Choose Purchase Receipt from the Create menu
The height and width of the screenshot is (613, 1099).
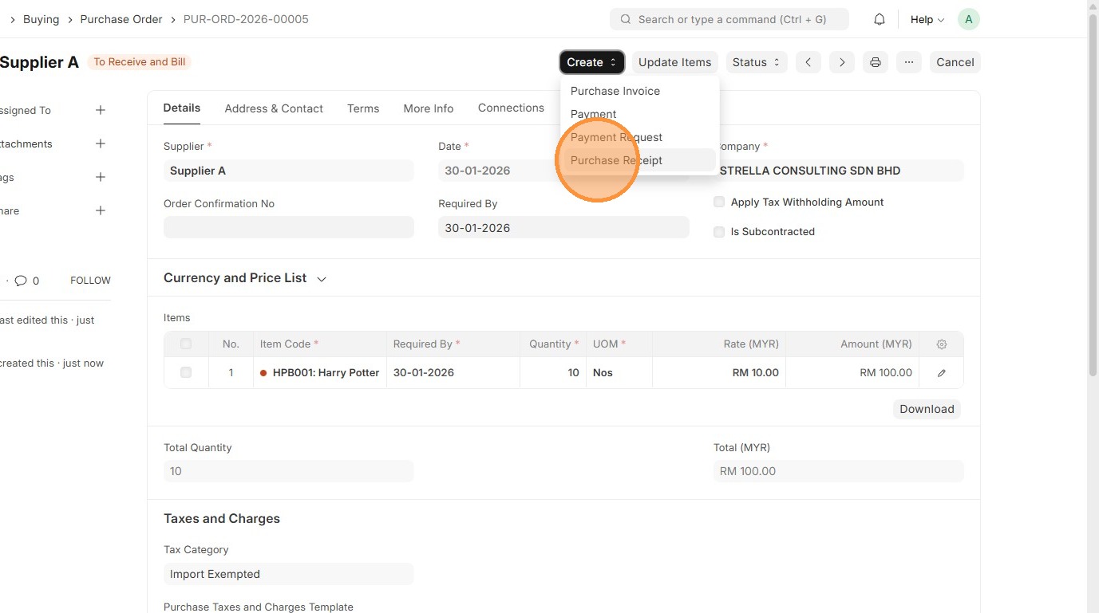click(x=640, y=160)
